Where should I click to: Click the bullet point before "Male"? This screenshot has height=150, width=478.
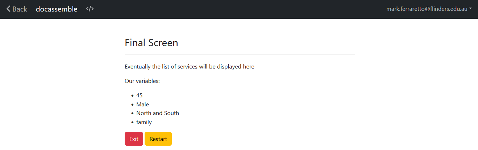(x=132, y=105)
